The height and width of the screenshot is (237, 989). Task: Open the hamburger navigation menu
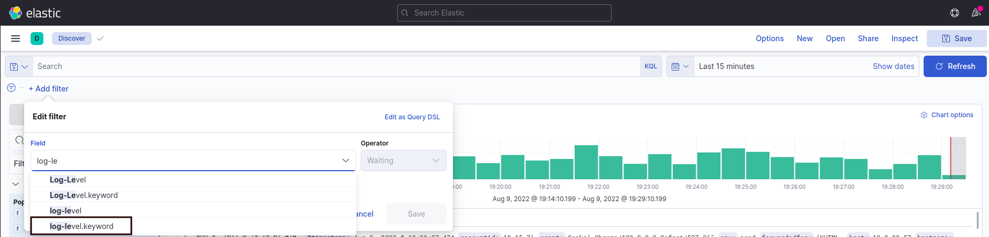[x=16, y=39]
